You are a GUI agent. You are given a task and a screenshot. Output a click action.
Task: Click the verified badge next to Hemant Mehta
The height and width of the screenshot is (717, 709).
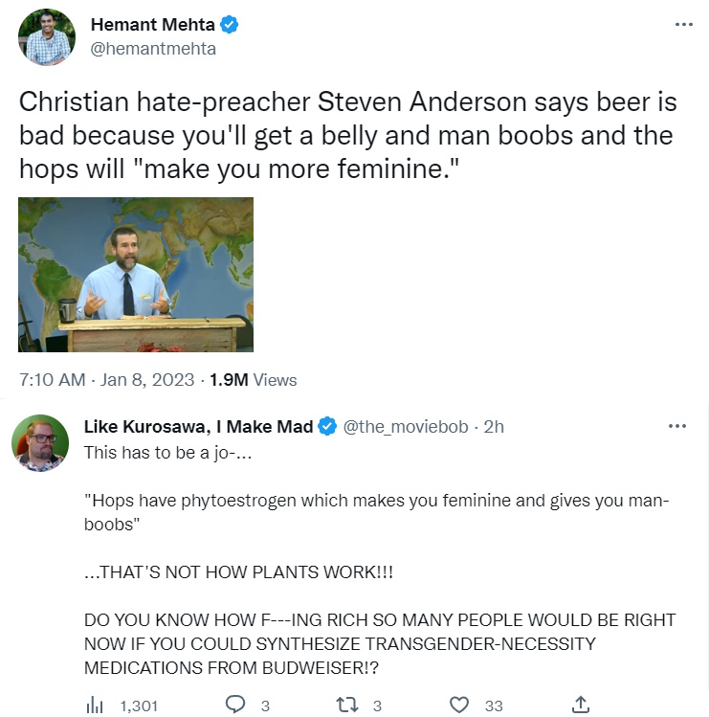[x=229, y=24]
